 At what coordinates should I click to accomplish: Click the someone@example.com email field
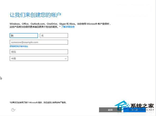pos(39,42)
